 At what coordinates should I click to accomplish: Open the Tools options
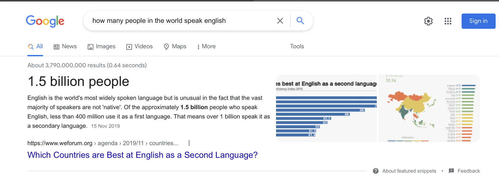click(x=297, y=47)
